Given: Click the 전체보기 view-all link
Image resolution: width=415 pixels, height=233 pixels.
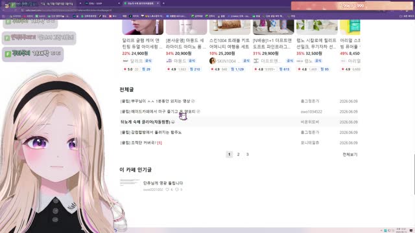Looking at the screenshot, I should click(350, 154).
